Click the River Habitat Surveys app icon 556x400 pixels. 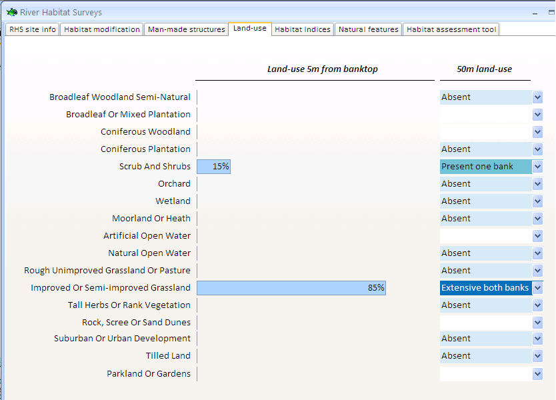coord(12,13)
